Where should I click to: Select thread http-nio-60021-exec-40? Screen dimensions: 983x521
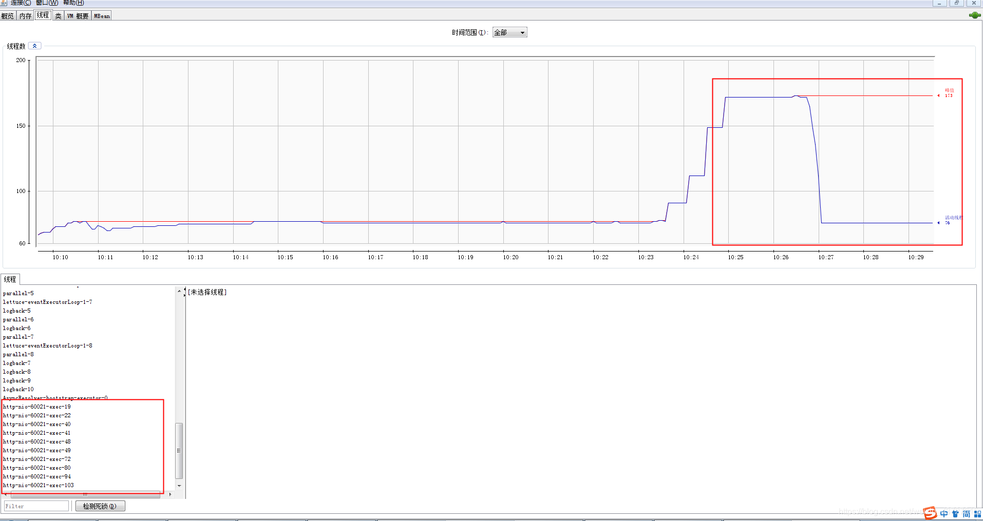37,424
